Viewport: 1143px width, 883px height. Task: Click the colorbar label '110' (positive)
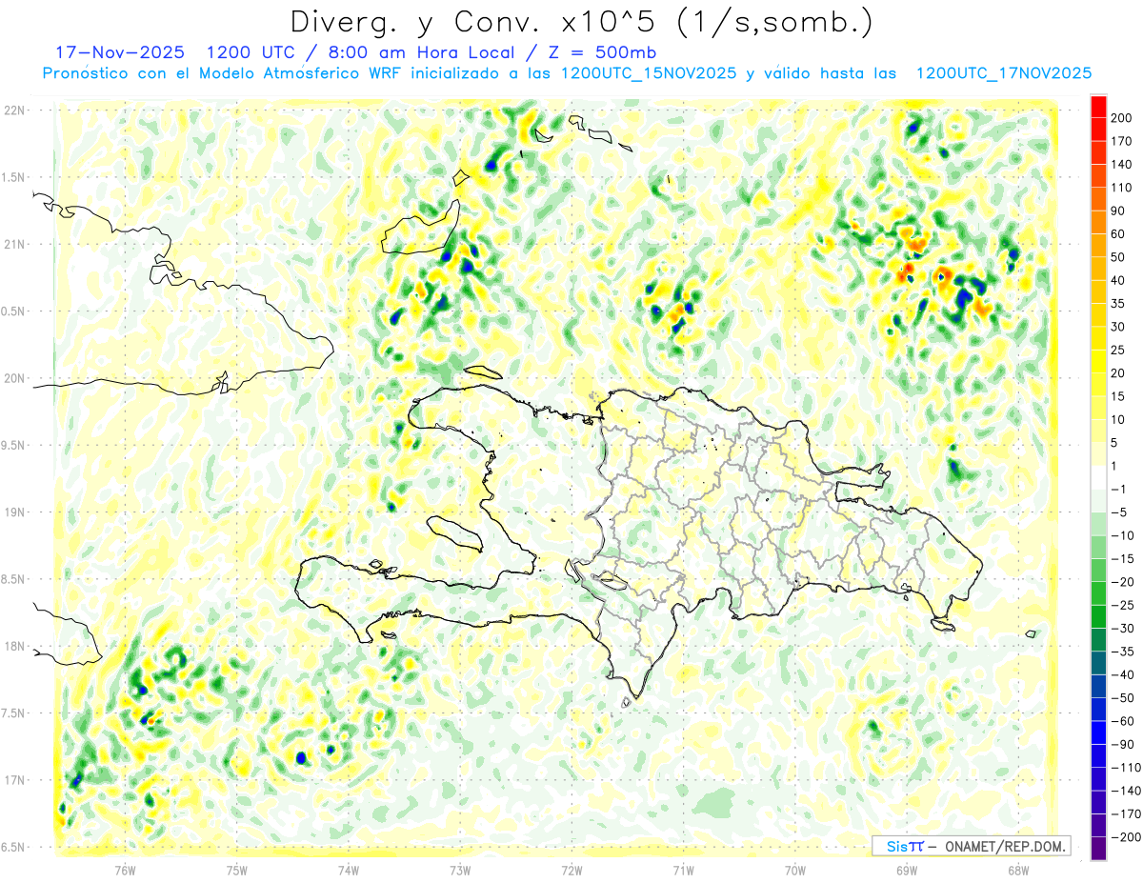click(1123, 188)
